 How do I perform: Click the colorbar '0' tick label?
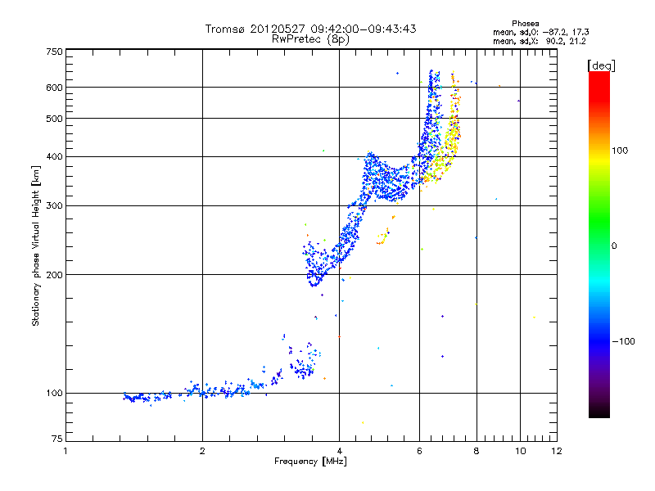click(614, 246)
